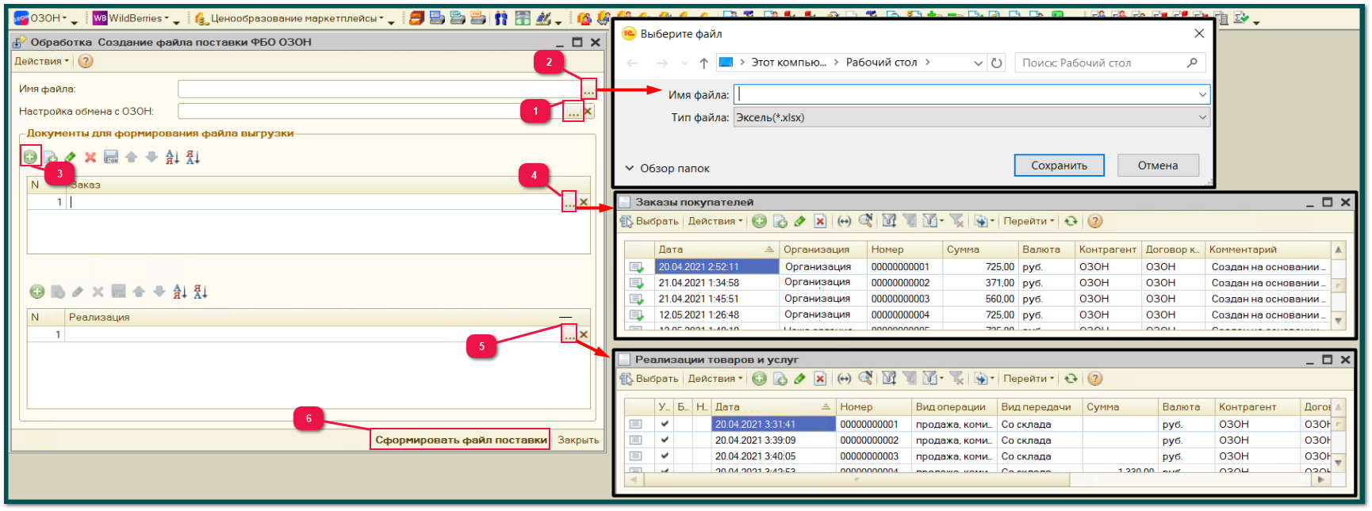Sort Реализации by Вид операции column
The image size is (1372, 511).
(954, 406)
